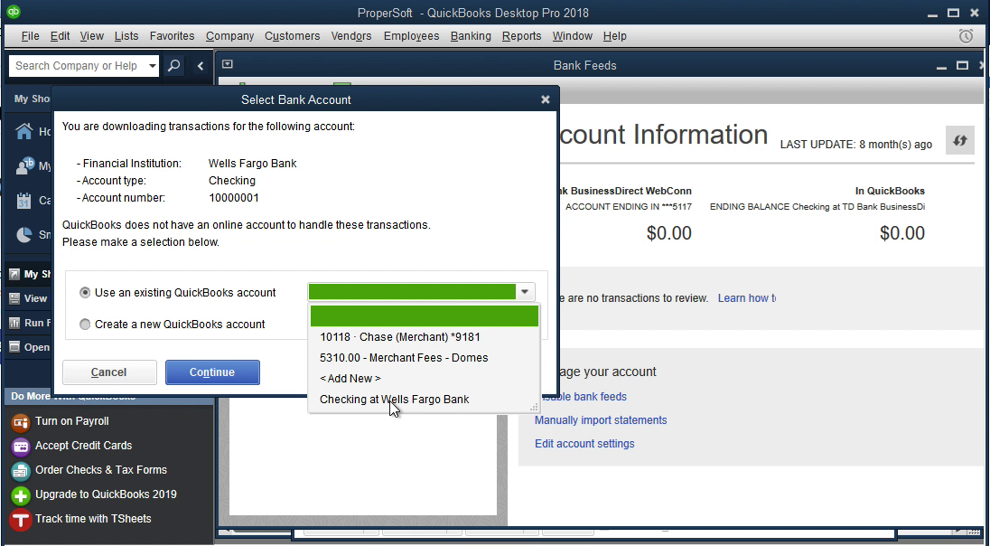The width and height of the screenshot is (990, 546).
Task: Open the Help menu
Action: coord(614,36)
